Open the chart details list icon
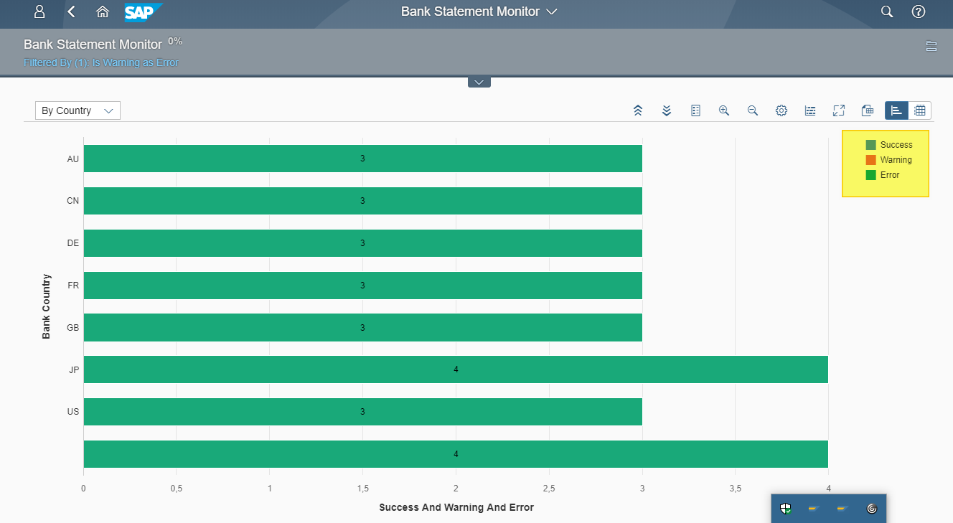Screen dimensions: 953x523 click(x=695, y=110)
